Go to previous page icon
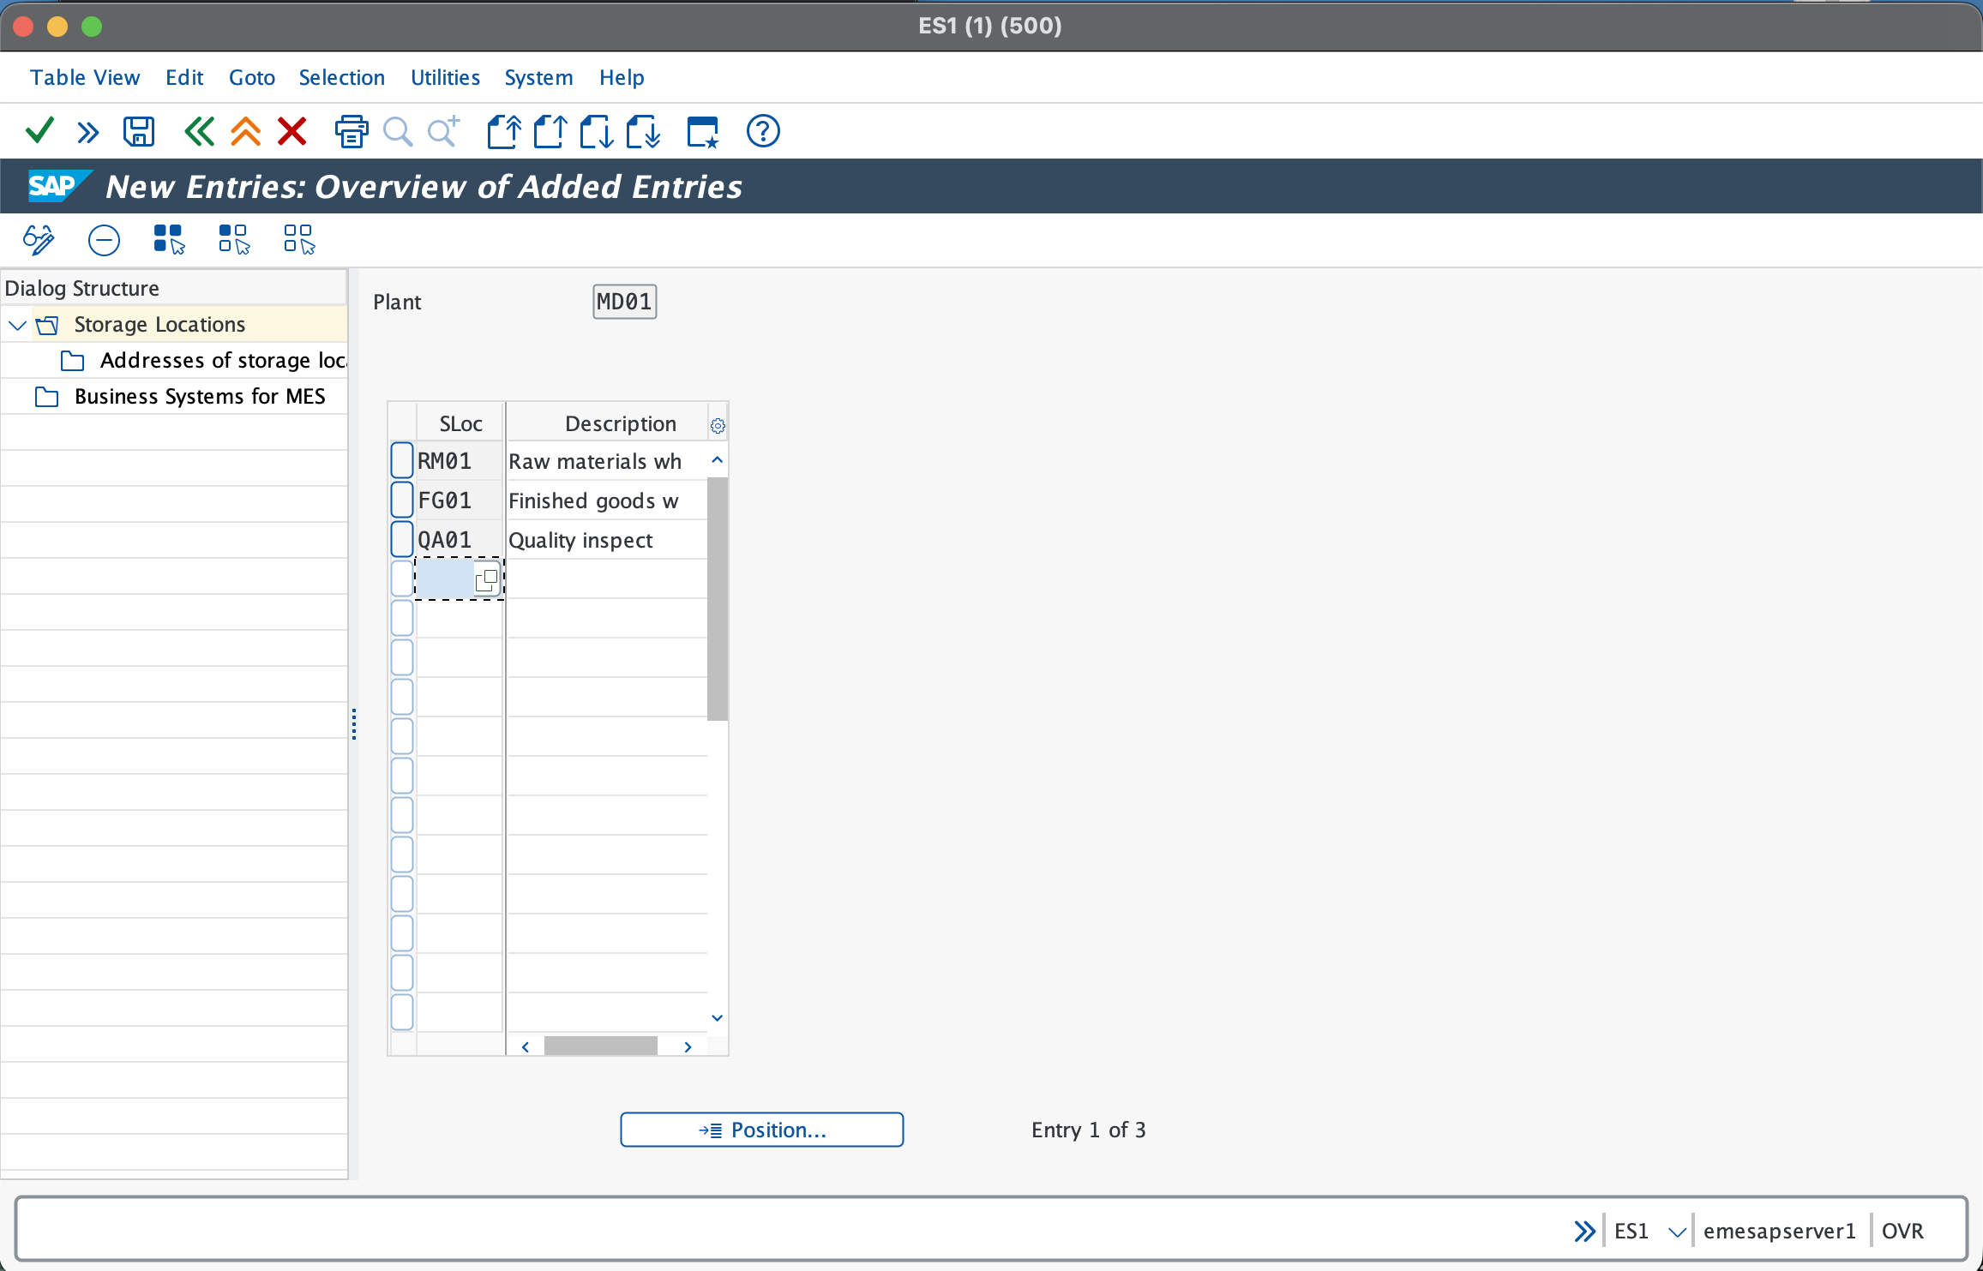 tap(550, 132)
